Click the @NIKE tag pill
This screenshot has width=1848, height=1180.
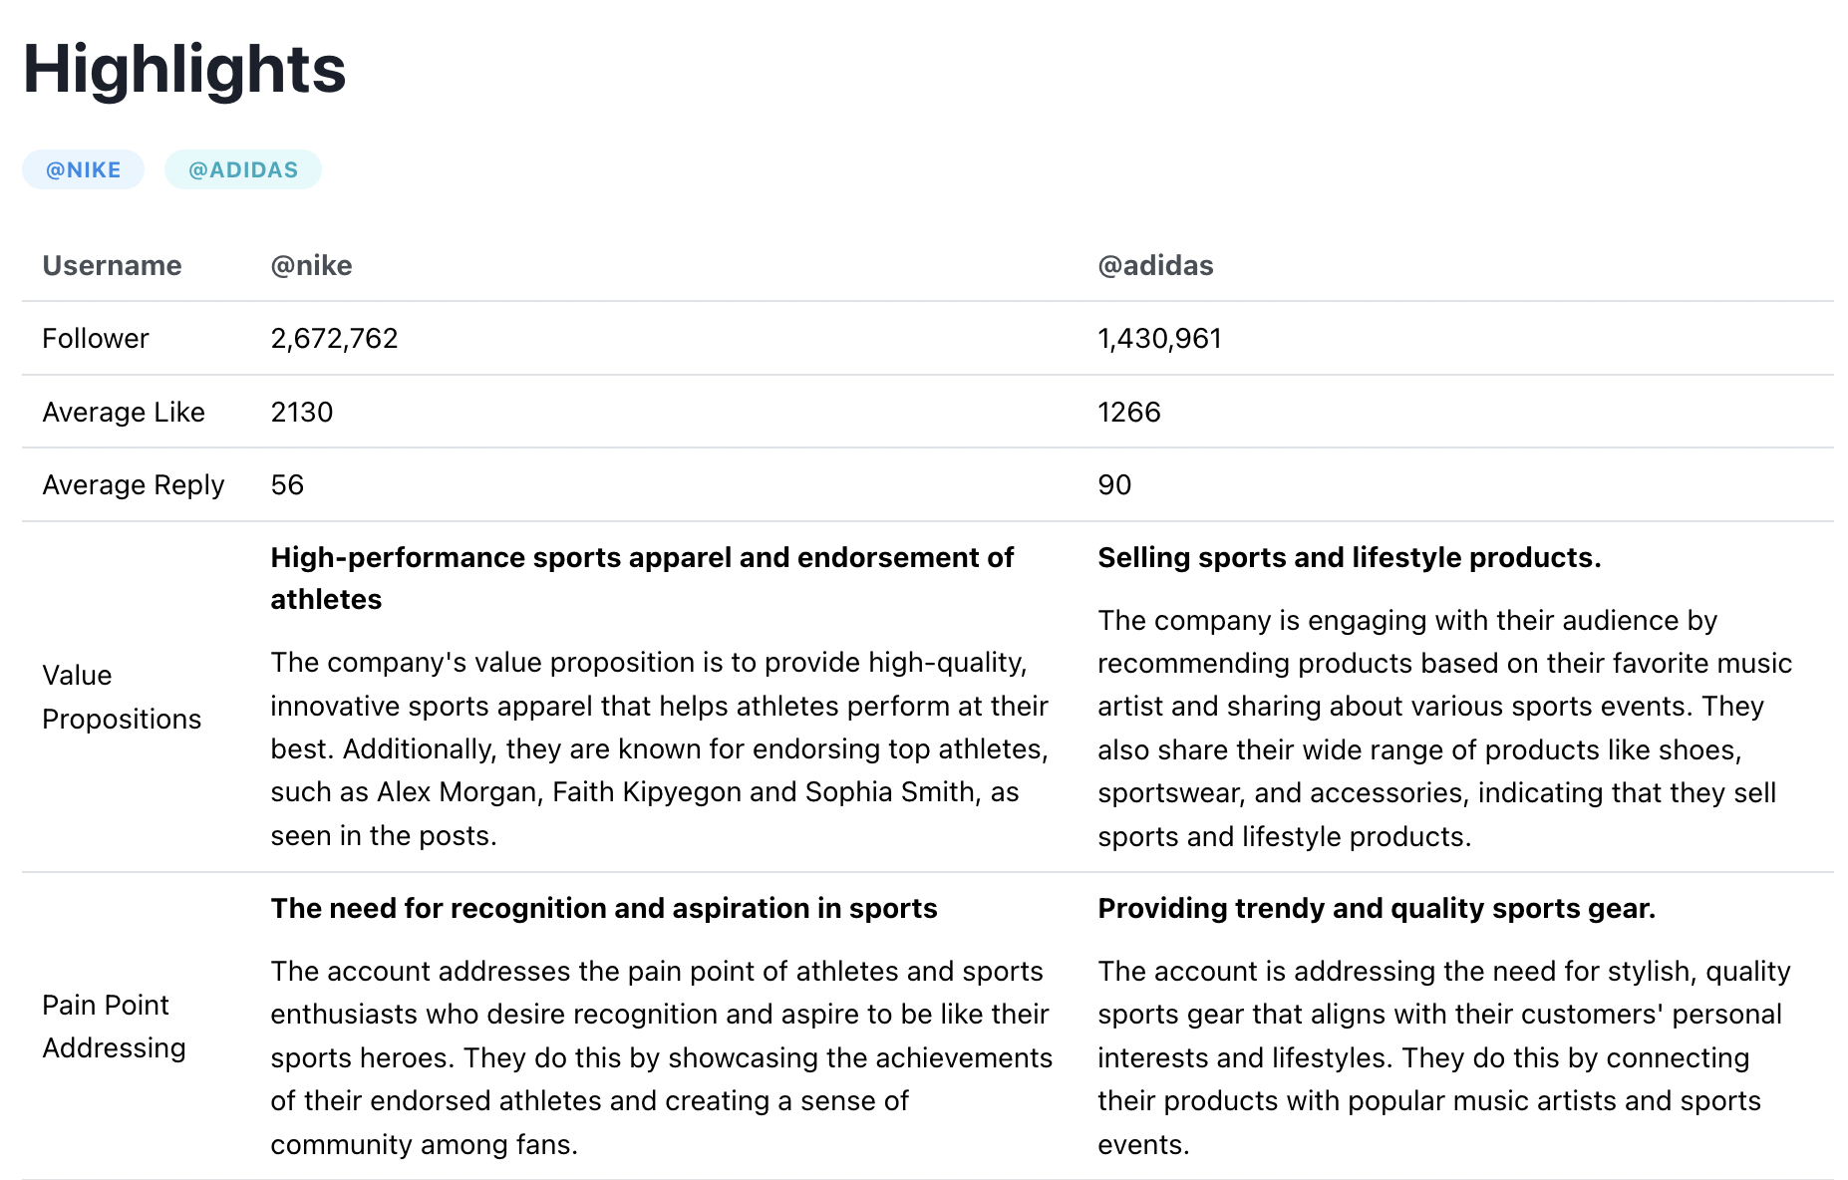[83, 169]
